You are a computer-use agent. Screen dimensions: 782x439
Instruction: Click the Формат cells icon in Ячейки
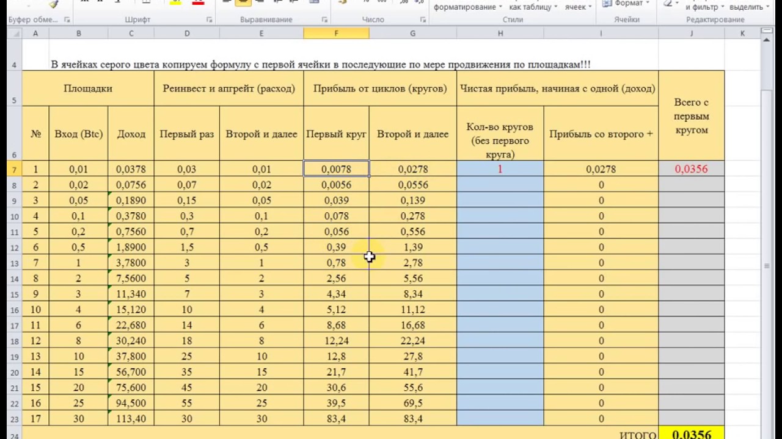coord(607,3)
